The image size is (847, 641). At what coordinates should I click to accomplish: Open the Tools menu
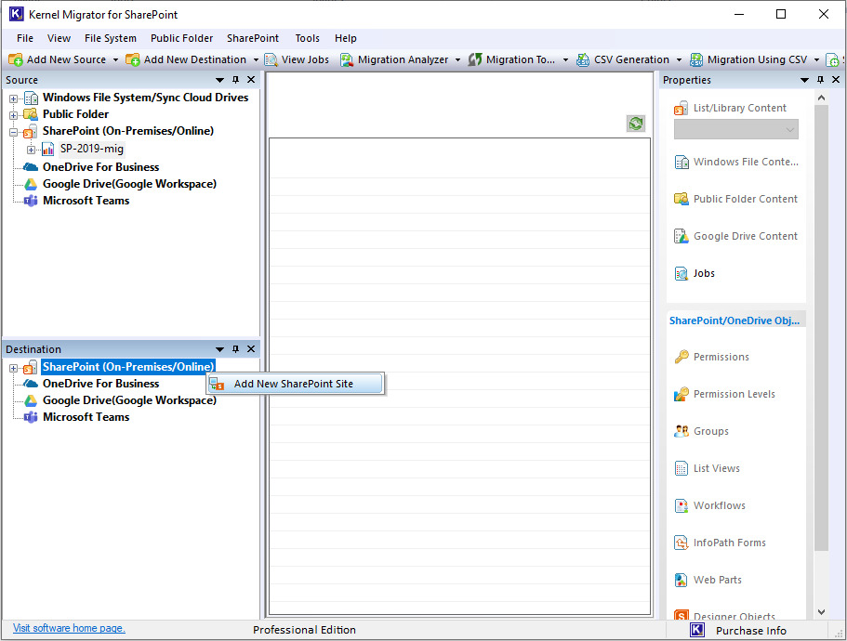(x=308, y=38)
